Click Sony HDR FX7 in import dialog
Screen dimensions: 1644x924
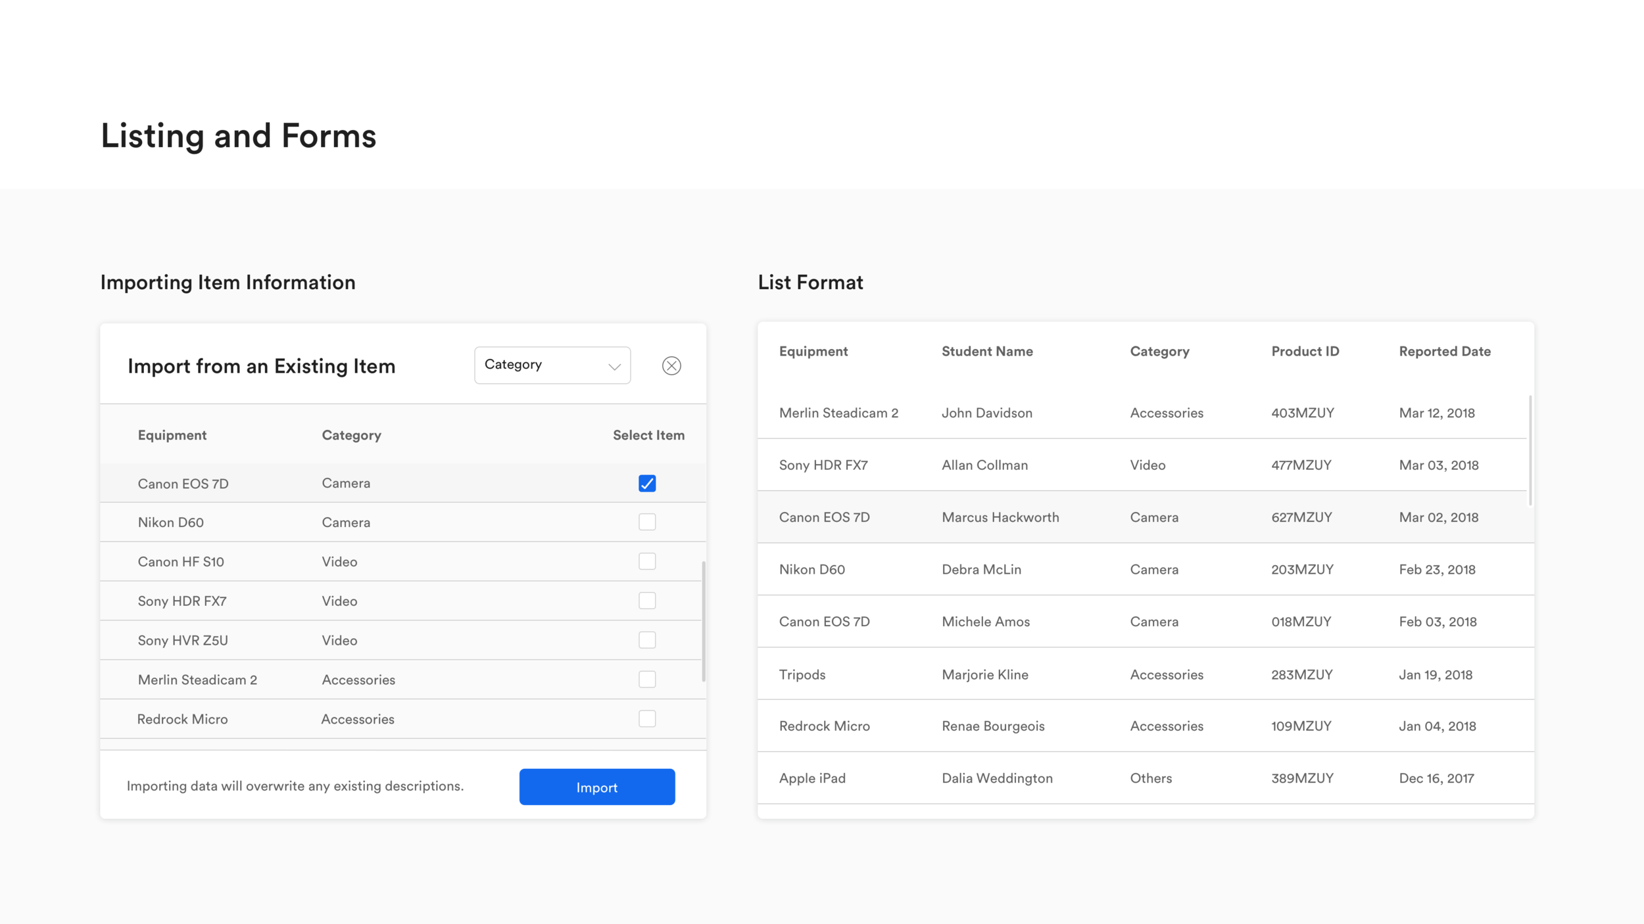click(x=181, y=601)
